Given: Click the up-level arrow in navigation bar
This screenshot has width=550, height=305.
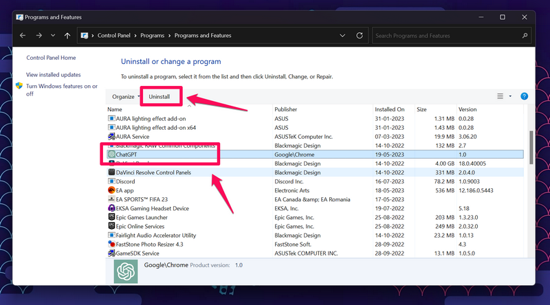Looking at the screenshot, I should (67, 35).
